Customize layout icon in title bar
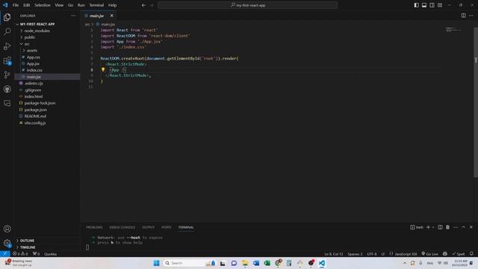The width and height of the screenshot is (478, 269). tap(440, 5)
